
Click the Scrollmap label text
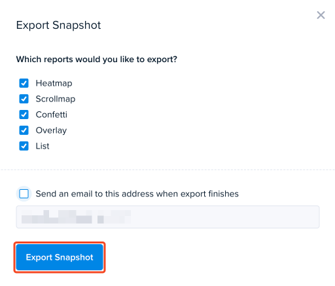click(56, 99)
